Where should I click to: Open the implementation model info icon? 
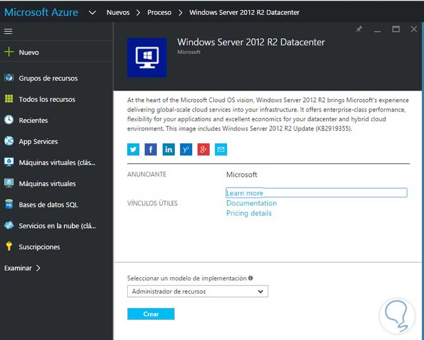point(250,278)
